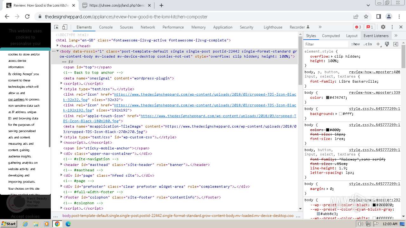
Task: Click the Accept cookies button
Action: (x=25, y=217)
